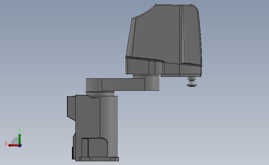The width and height of the screenshot is (269, 165).
Task: Click the green Y axis arrow on the triad
Action: tap(20, 139)
